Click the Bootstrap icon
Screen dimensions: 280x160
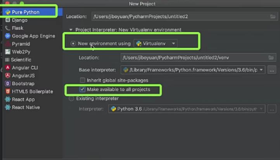click(8, 83)
